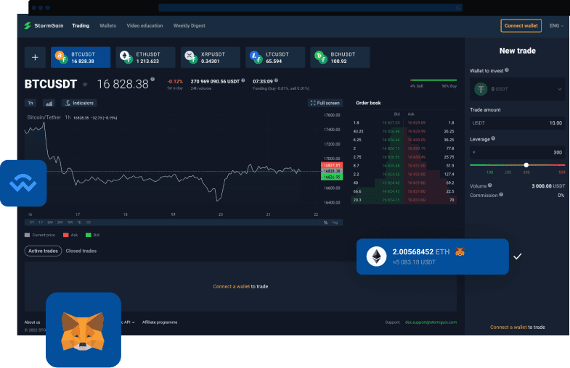Toggle percent scale on chart
Image resolution: width=570 pixels, height=368 pixels.
[x=325, y=222]
